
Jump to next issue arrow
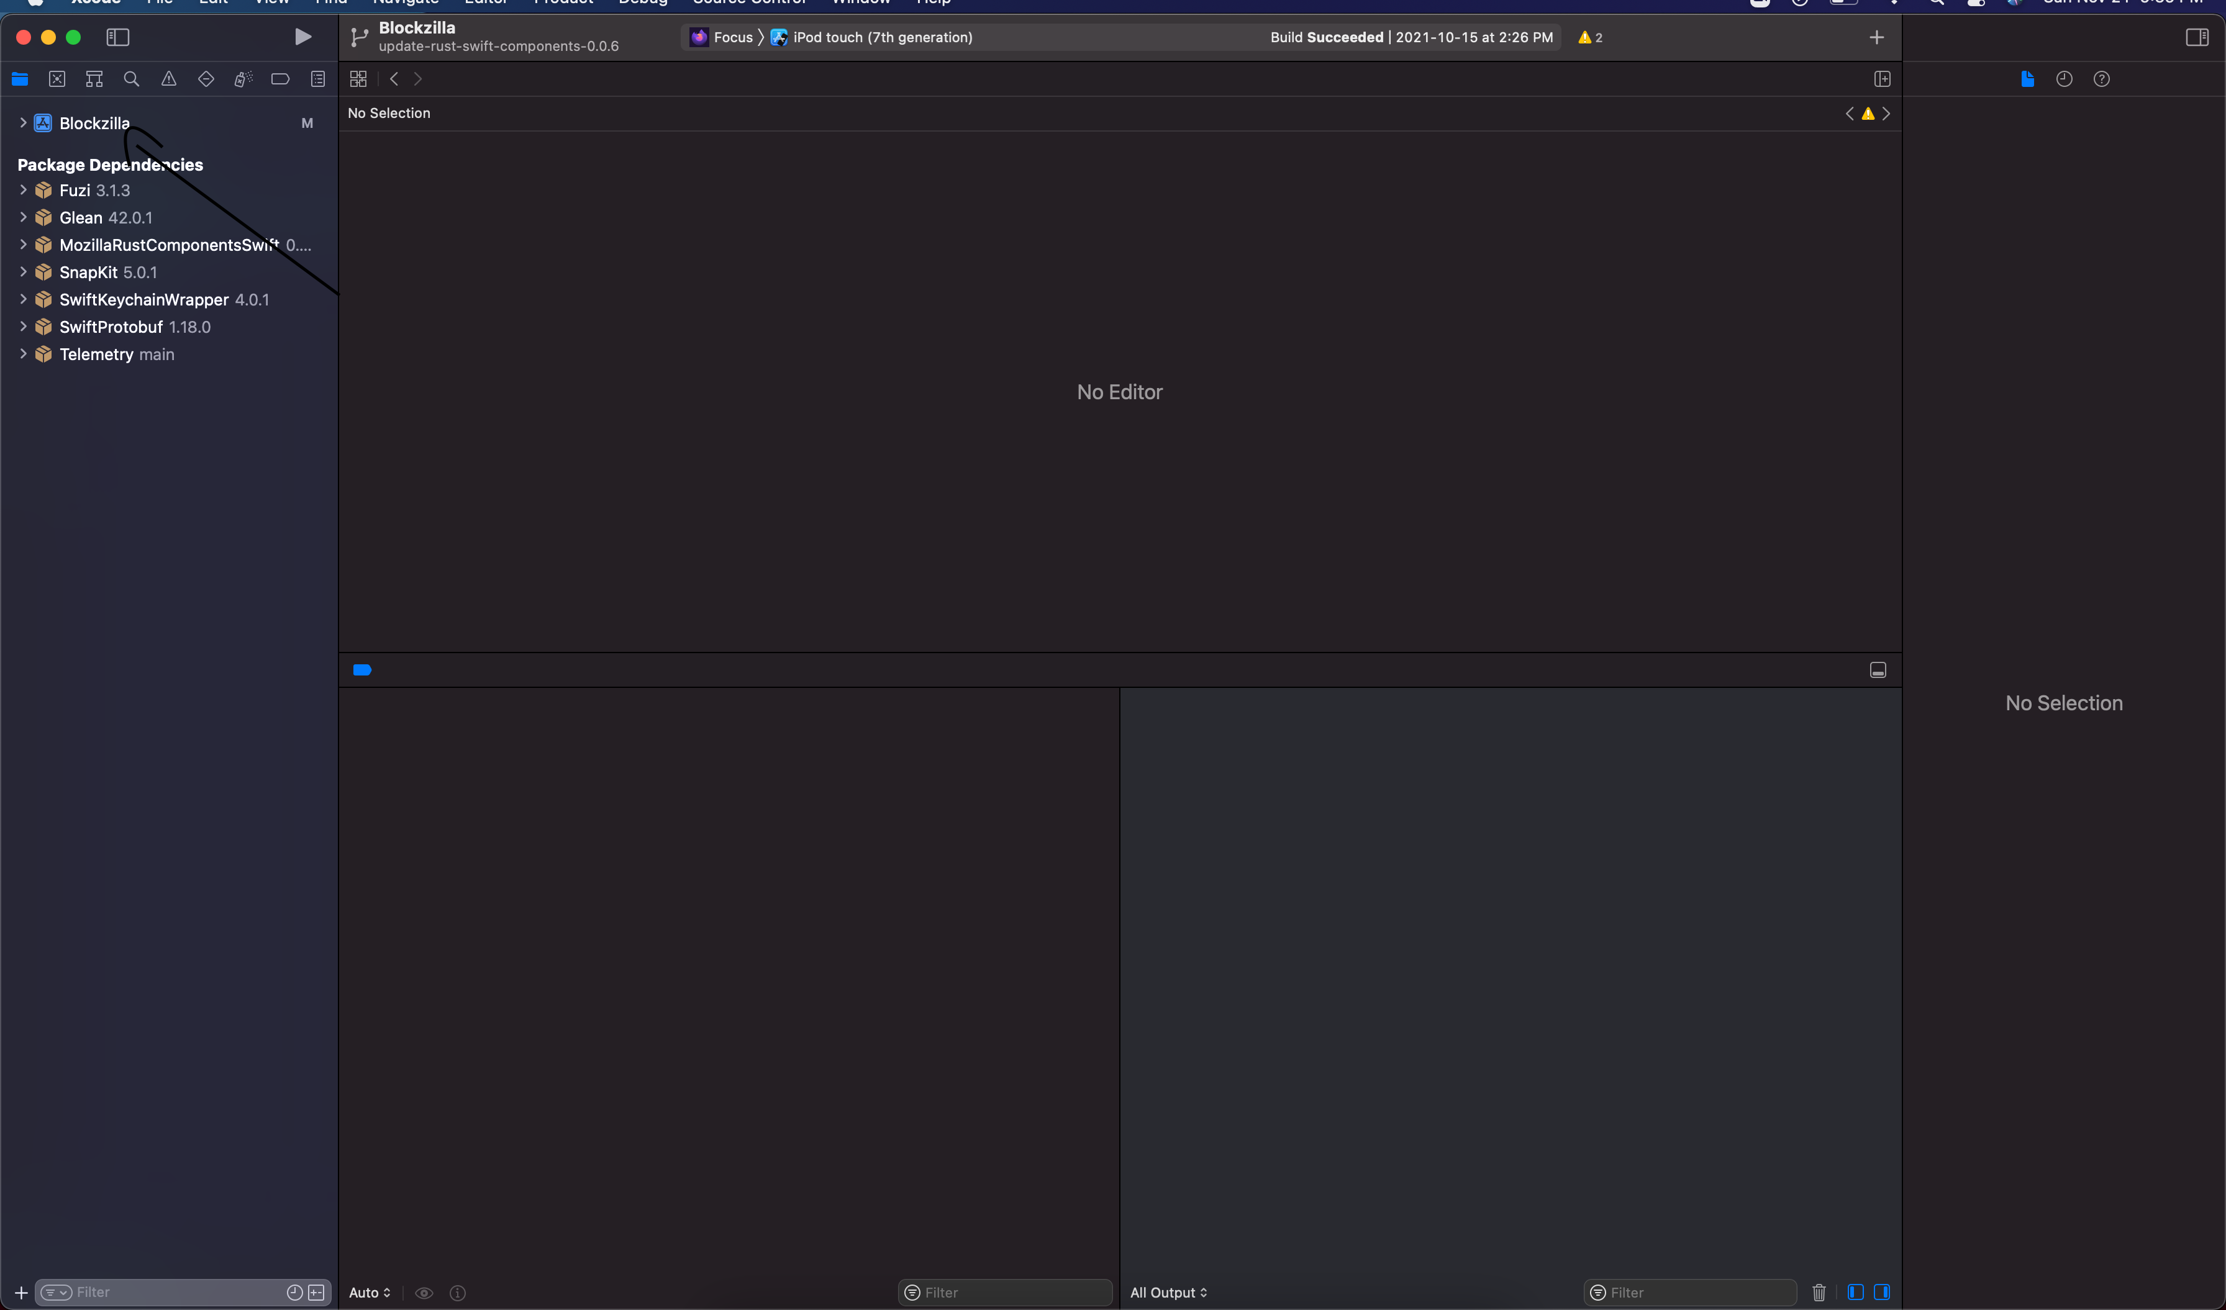pyautogui.click(x=1886, y=114)
